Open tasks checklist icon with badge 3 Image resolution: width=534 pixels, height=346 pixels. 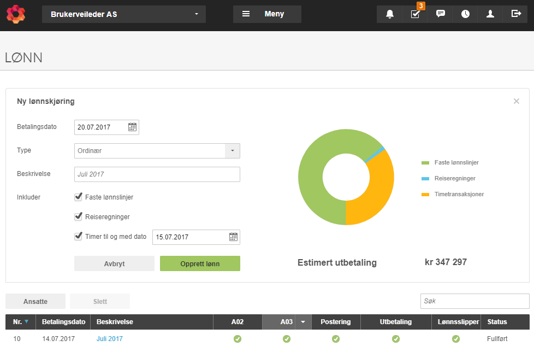[415, 14]
